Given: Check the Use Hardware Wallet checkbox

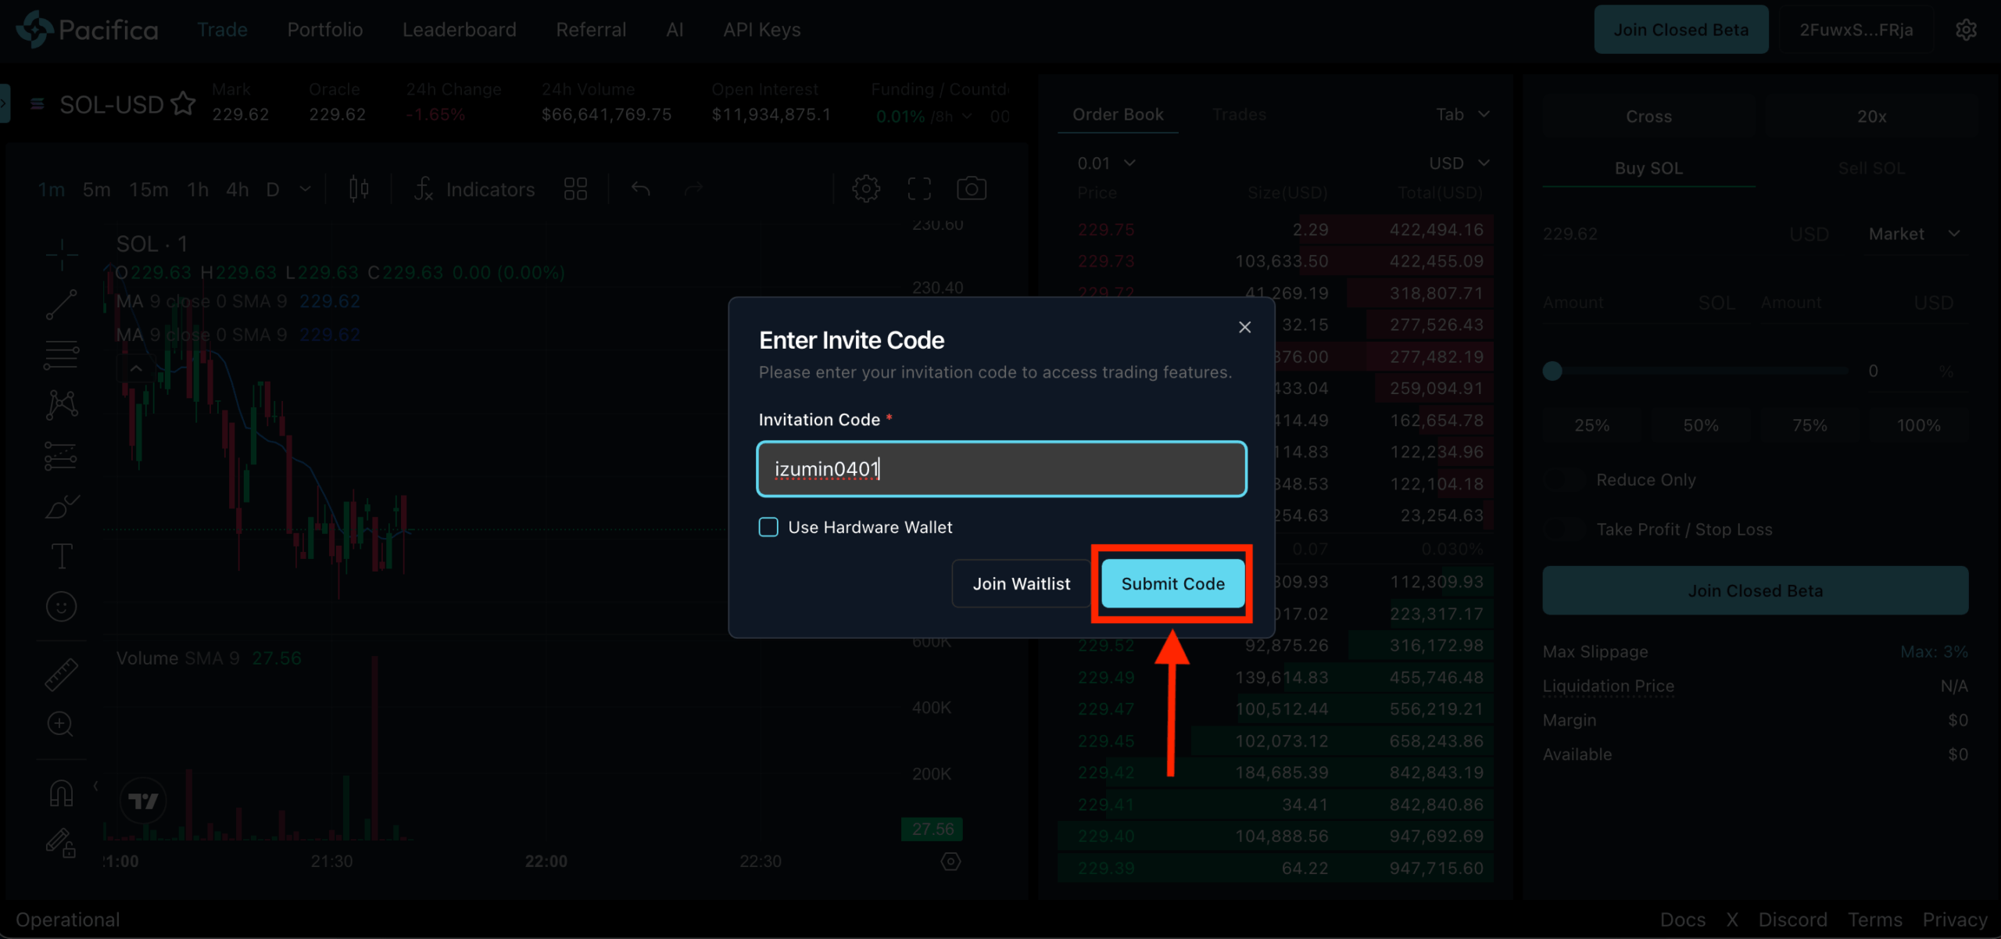Looking at the screenshot, I should (x=768, y=527).
